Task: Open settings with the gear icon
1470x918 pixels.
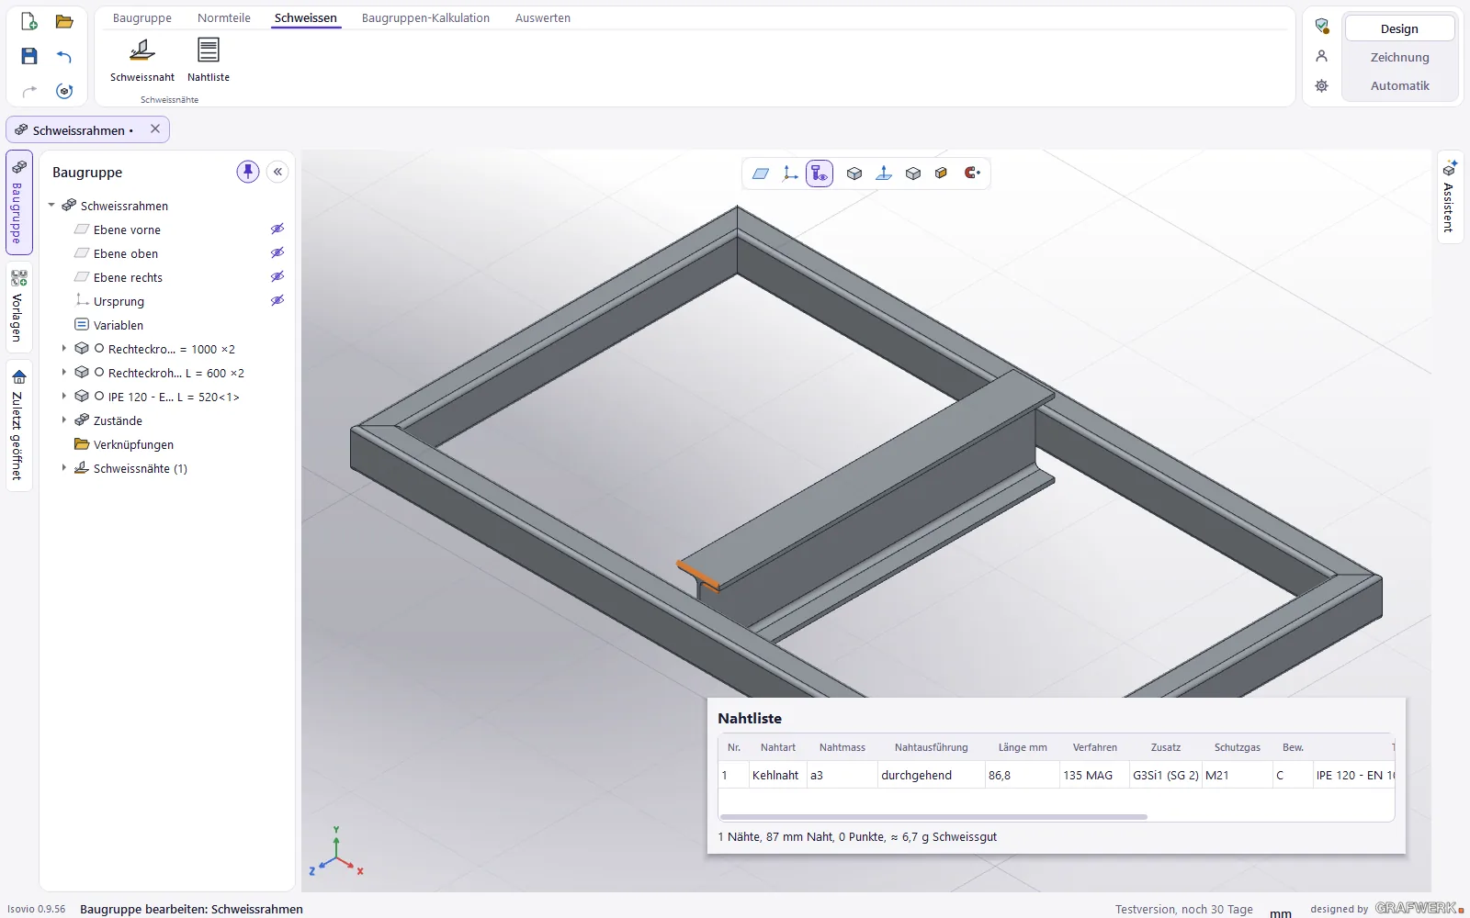Action: point(1322,85)
